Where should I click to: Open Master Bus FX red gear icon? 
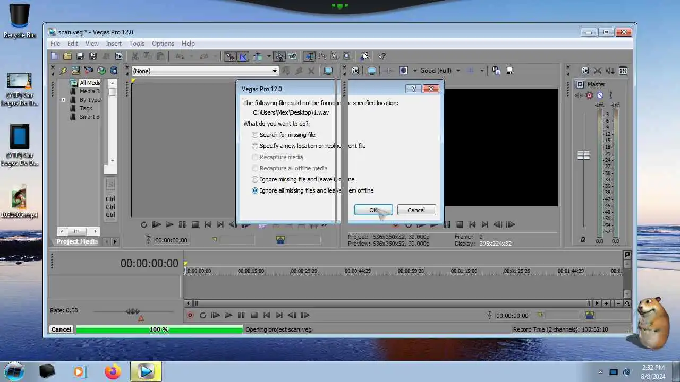pyautogui.click(x=589, y=95)
